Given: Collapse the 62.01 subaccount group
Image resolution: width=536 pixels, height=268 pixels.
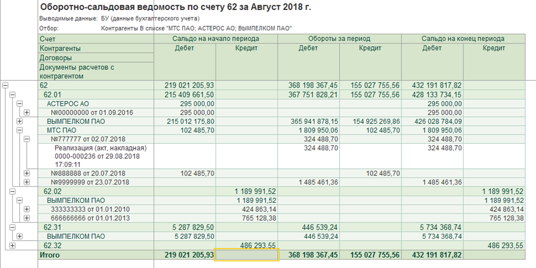Looking at the screenshot, I should (x=13, y=95).
